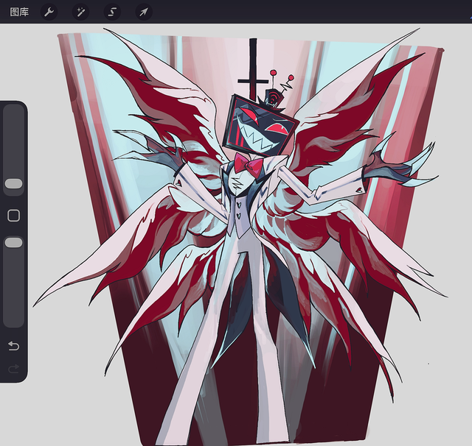
Task: Open the 图库 gallery
Action: pyautogui.click(x=19, y=12)
